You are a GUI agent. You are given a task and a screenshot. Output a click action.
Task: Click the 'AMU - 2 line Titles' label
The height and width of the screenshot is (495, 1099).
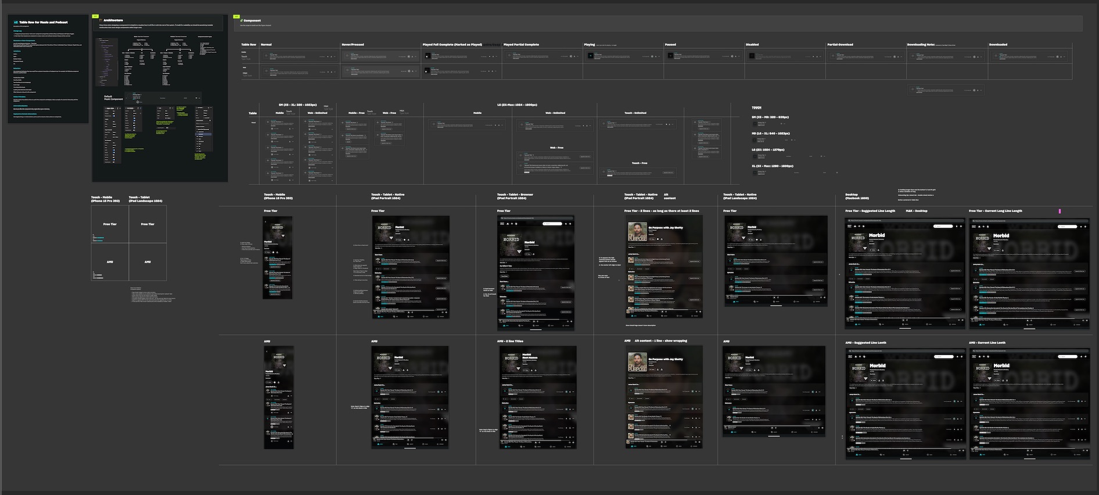tap(509, 341)
